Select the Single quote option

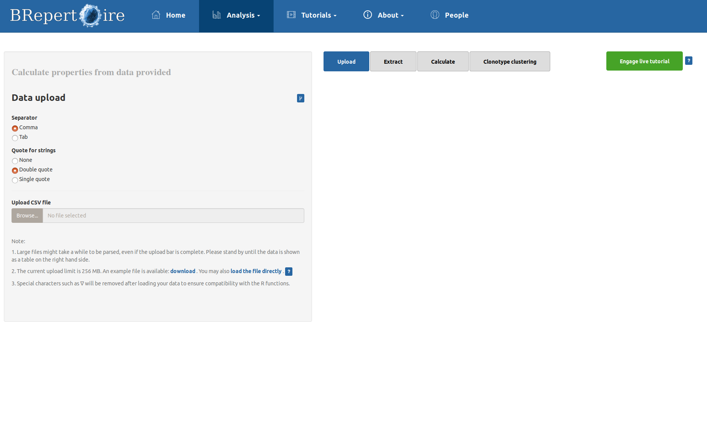click(x=15, y=180)
